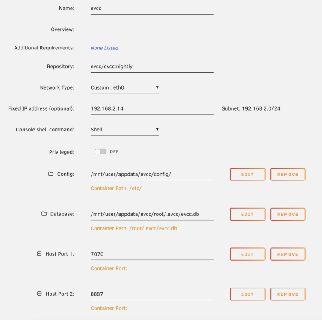
Task: Edit Host Port 1 mapping
Action: [x=248, y=254]
